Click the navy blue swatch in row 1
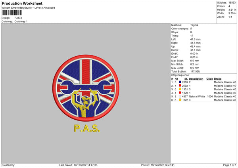Viewport: 238px width, 168px height. [180, 82]
